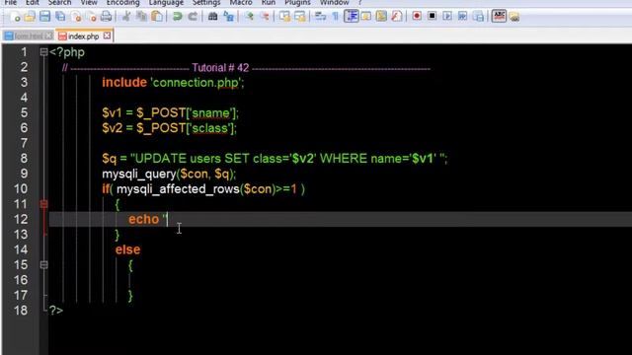Close the inactive html file tab
632x355 pixels.
click(48, 35)
